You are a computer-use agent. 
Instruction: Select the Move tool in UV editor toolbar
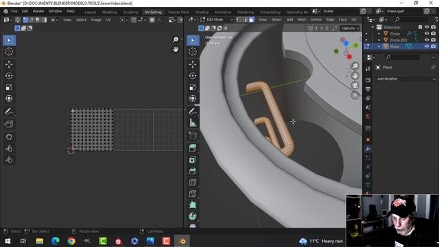9,64
